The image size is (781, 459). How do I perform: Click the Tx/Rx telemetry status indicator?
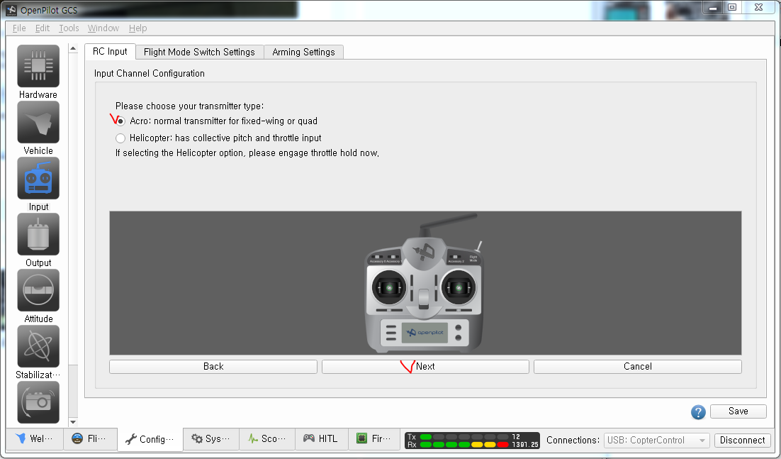coord(472,441)
